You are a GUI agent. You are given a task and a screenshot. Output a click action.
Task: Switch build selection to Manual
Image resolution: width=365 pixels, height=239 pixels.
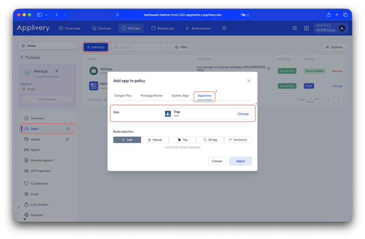pyautogui.click(x=155, y=139)
